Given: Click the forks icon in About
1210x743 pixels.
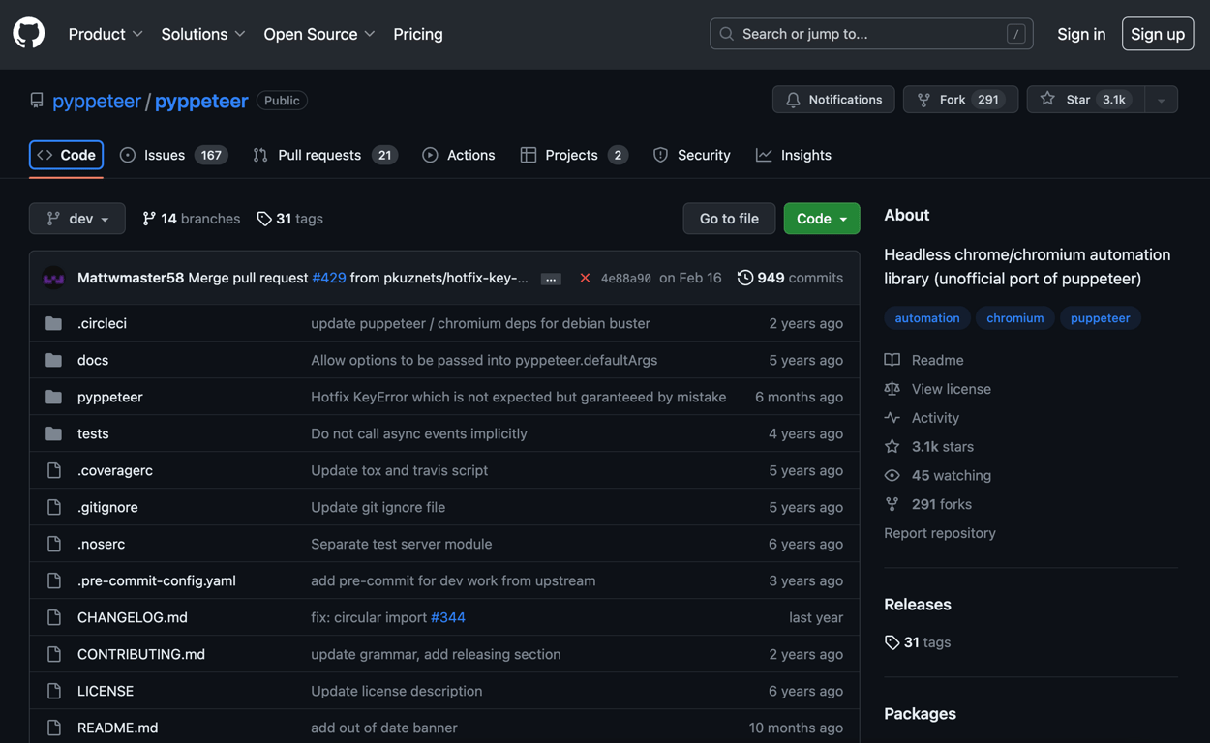Looking at the screenshot, I should pos(892,504).
